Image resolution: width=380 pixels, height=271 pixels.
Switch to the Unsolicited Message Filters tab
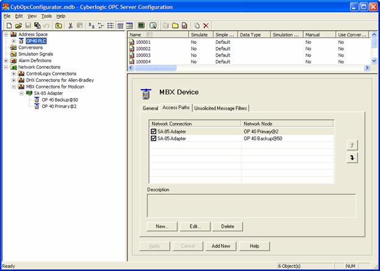220,108
